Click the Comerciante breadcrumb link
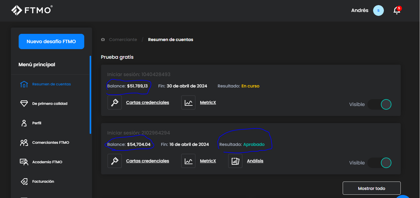 tap(123, 40)
